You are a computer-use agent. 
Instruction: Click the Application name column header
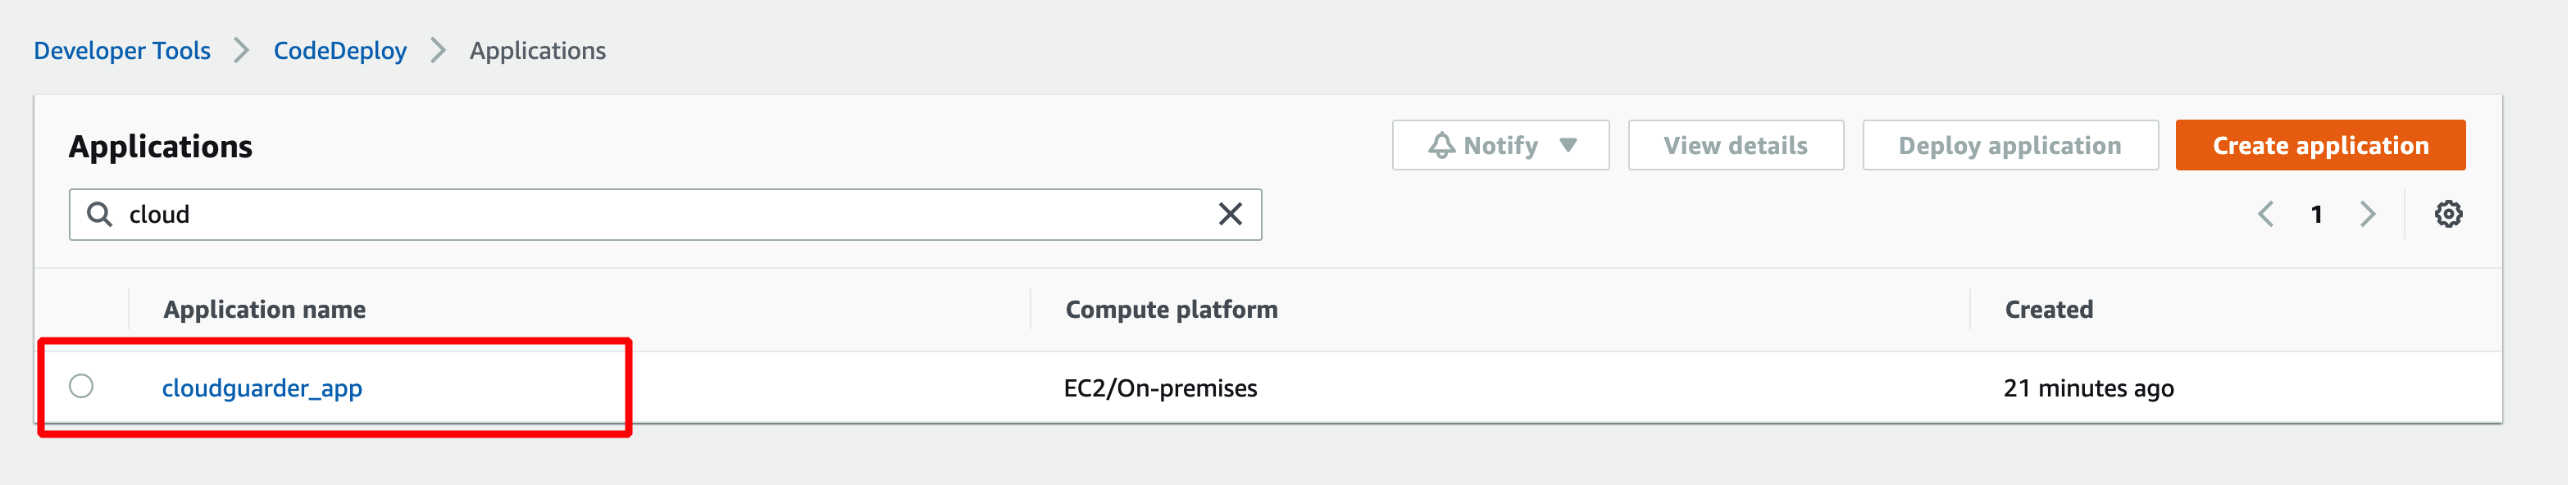click(265, 310)
